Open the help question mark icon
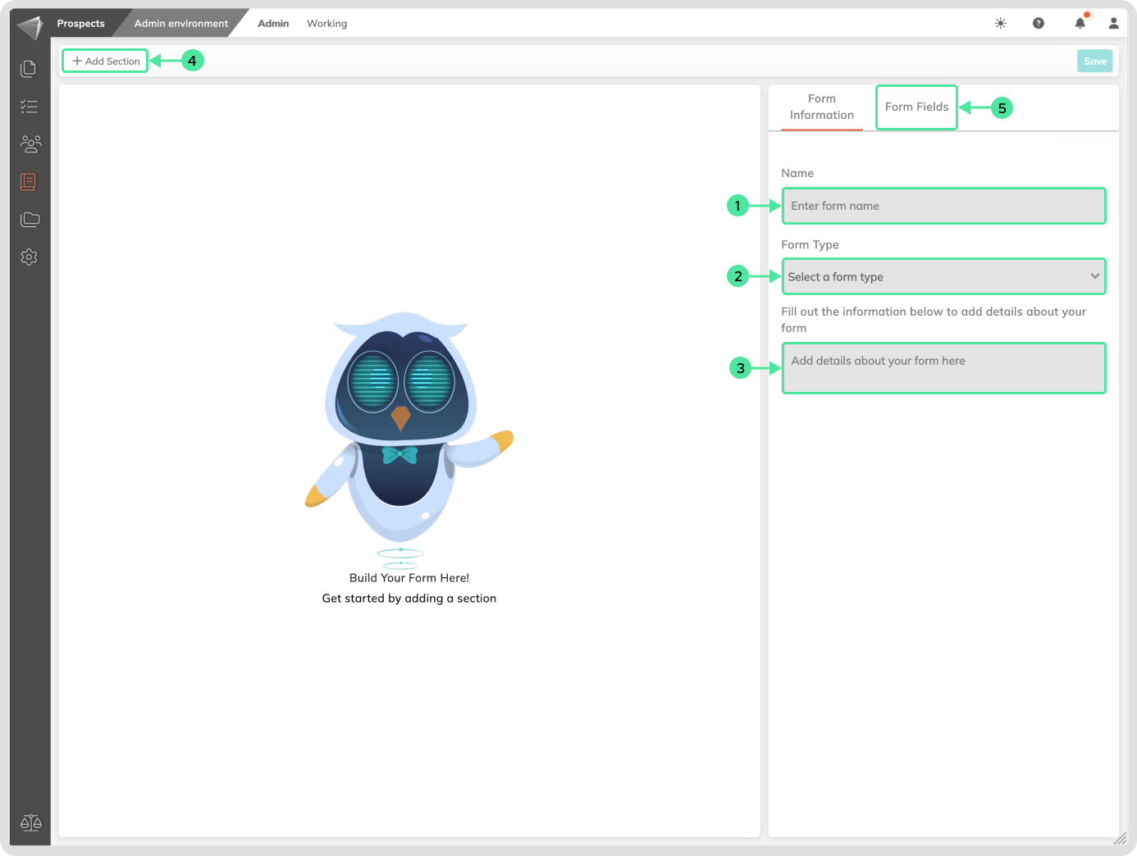The image size is (1137, 856). coord(1039,24)
